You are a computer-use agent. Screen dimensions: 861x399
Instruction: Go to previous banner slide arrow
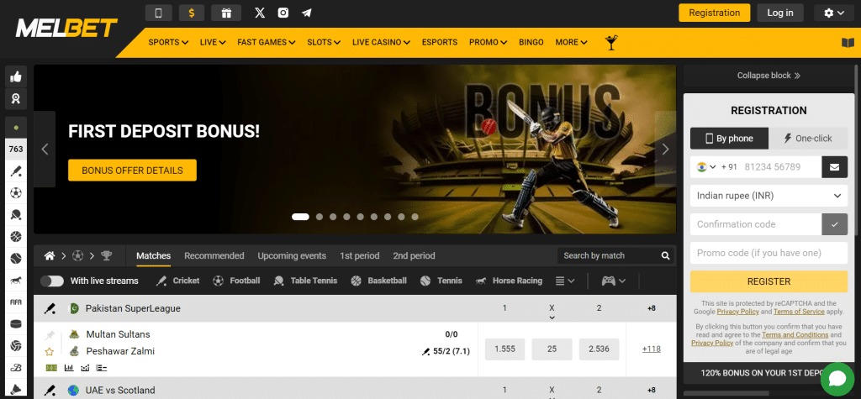(x=45, y=150)
